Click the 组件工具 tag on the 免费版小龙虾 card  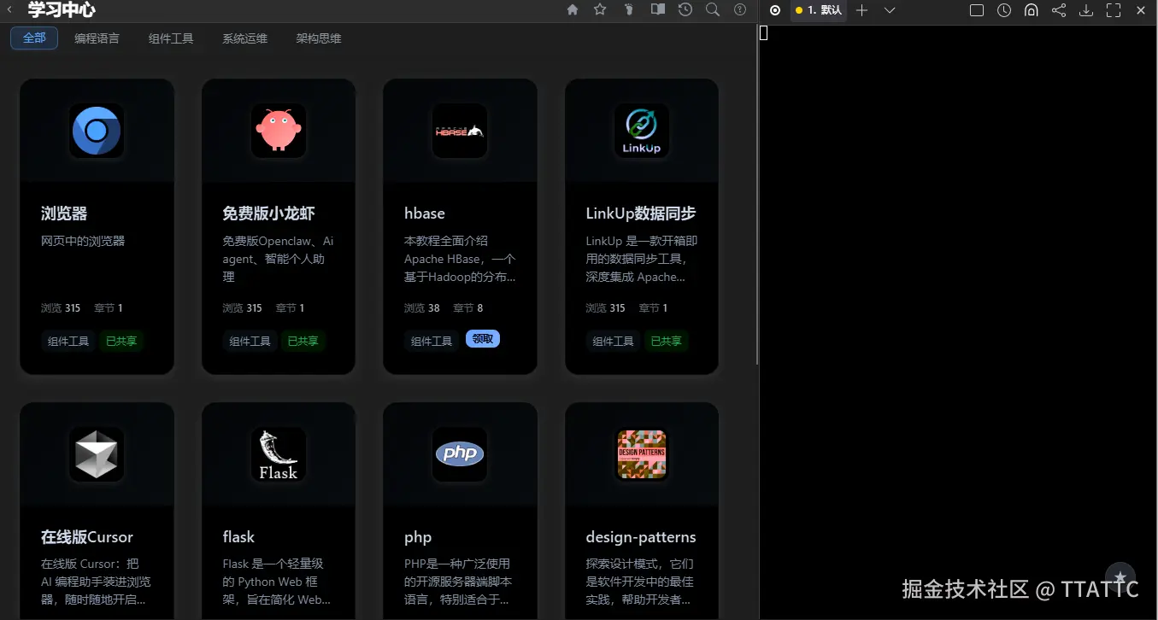[x=250, y=342]
